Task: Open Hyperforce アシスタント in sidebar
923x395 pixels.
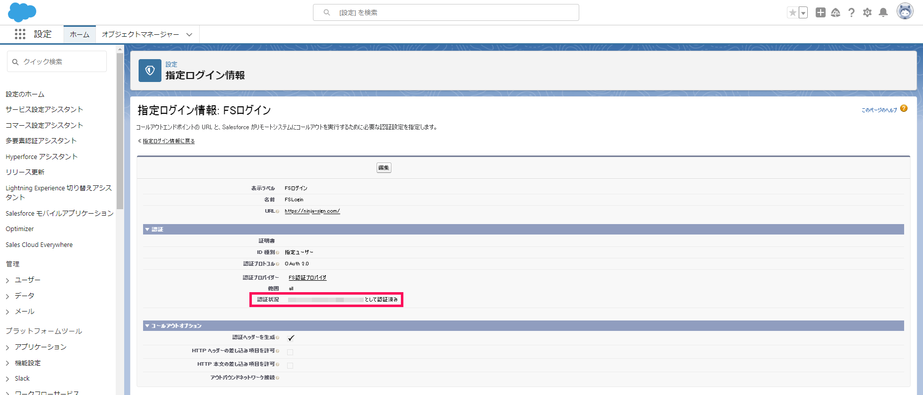Action: (42, 157)
